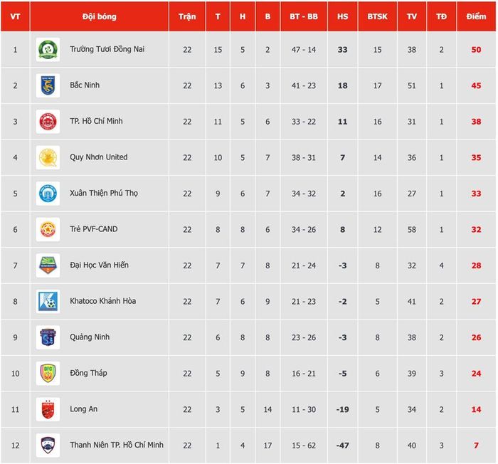Open the Đại Học Văn Hiến team link
Viewport: 498px width, 464px height.
[99, 265]
